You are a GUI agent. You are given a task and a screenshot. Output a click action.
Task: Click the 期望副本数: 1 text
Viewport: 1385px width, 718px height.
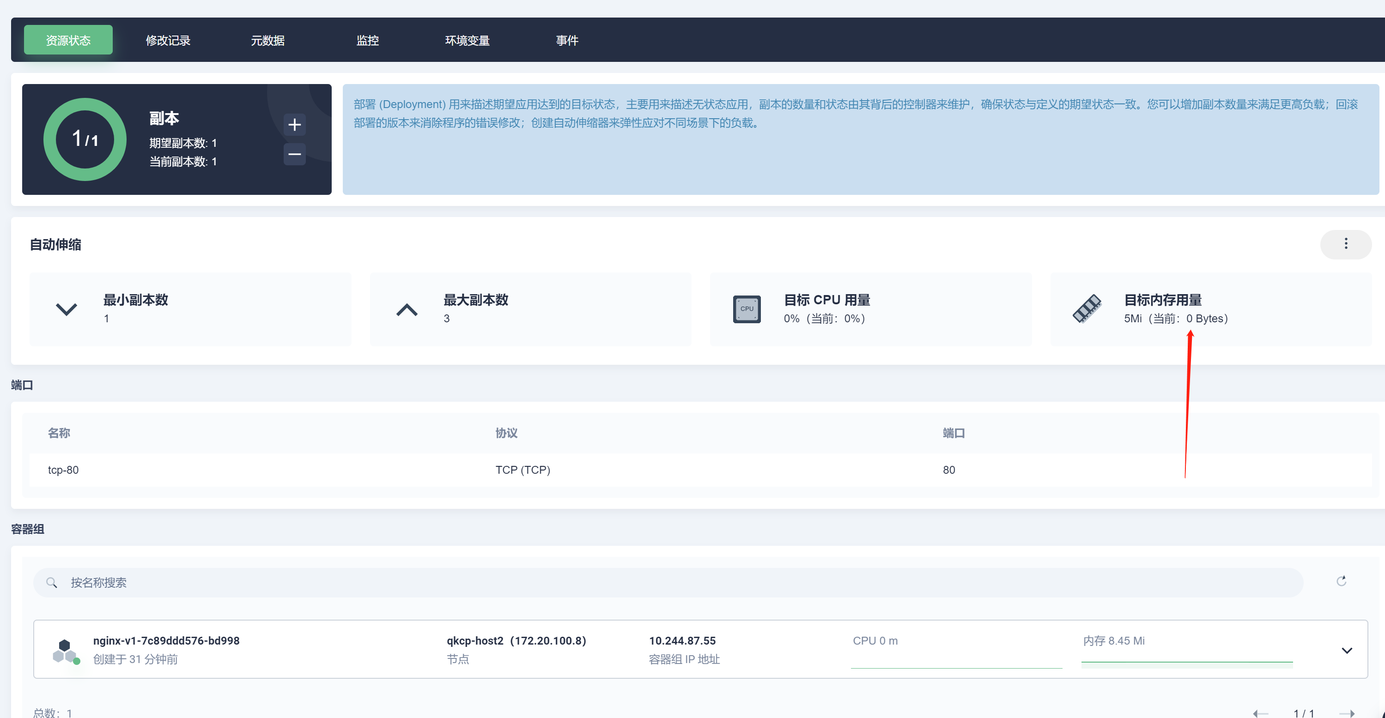[183, 143]
